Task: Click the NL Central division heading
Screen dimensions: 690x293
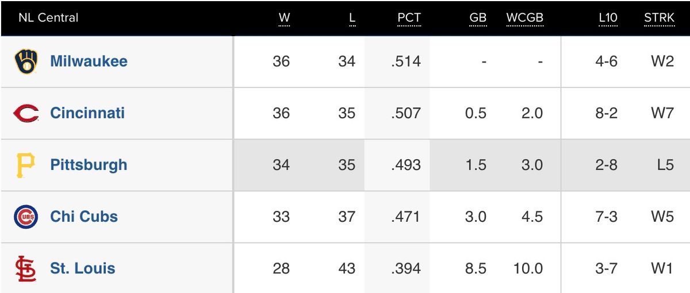Action: [x=48, y=18]
